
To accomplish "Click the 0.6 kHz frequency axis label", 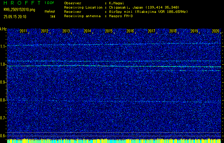I will (3, 136).
